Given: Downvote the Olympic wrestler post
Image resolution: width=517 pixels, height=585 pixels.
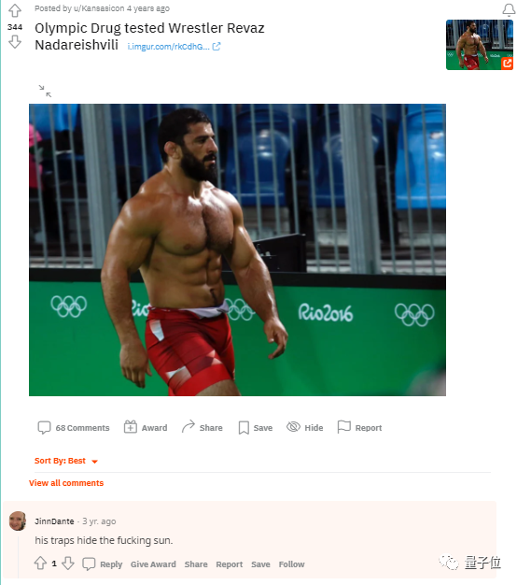Looking at the screenshot, I should point(15,42).
